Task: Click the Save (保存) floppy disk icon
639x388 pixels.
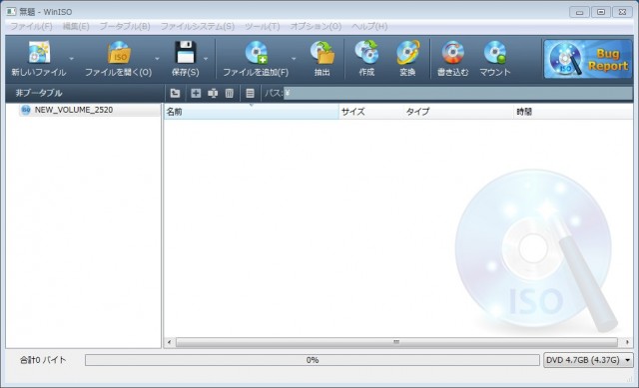Action: 186,53
